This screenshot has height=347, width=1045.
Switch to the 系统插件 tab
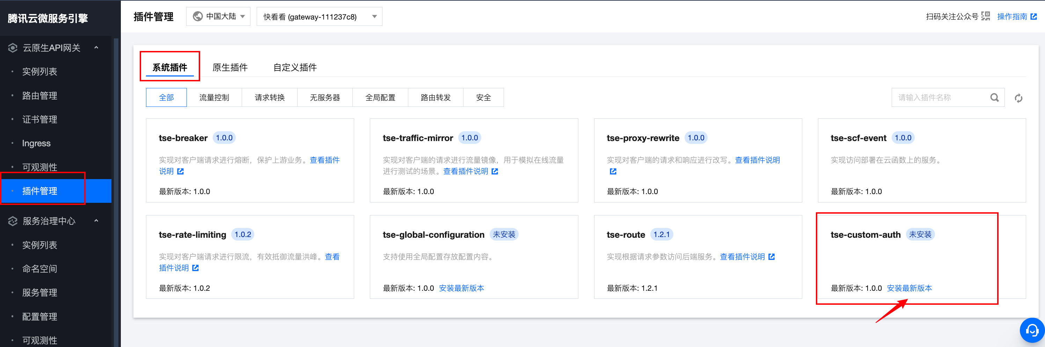[170, 67]
